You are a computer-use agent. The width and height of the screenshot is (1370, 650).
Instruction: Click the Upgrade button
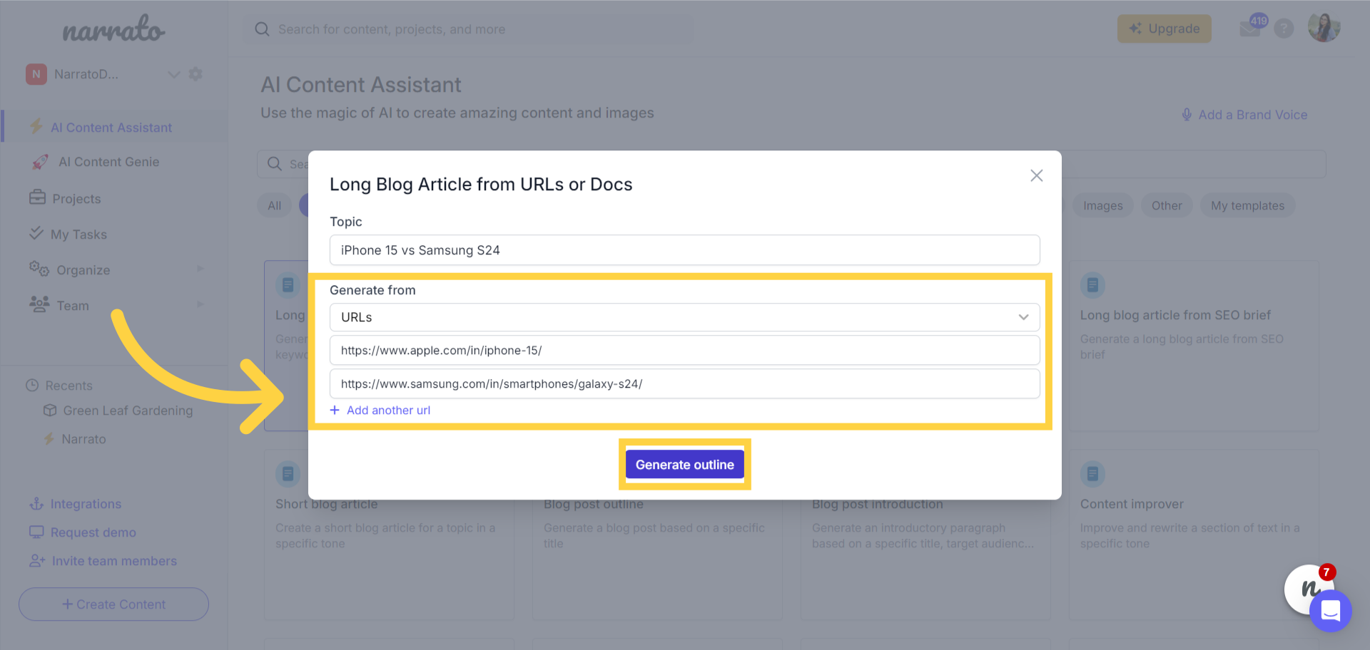pos(1164,29)
